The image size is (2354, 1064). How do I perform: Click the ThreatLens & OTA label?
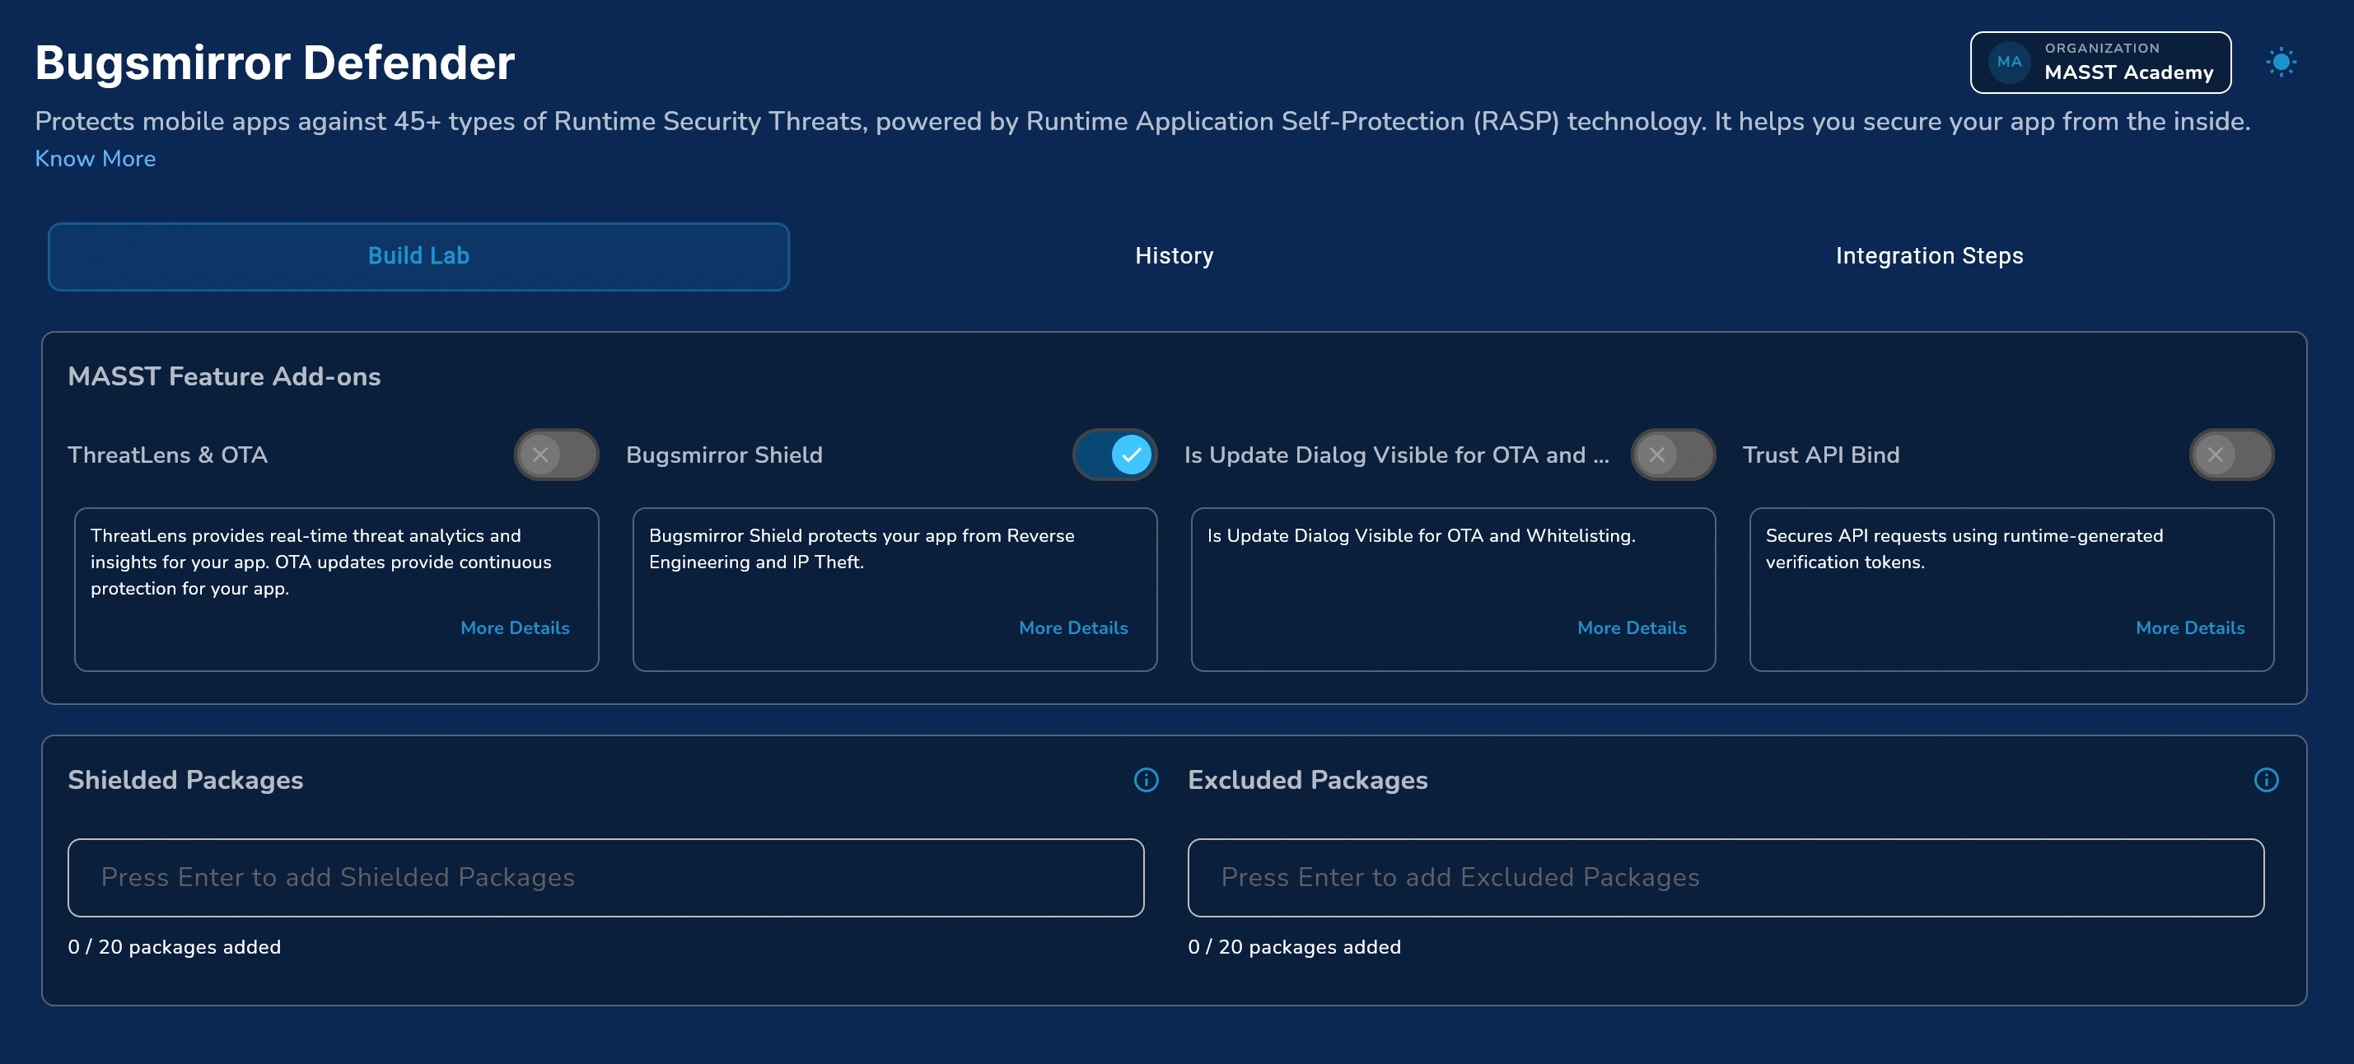167,455
